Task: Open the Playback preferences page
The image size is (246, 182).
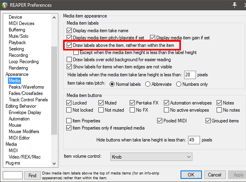Action: pos(17,43)
